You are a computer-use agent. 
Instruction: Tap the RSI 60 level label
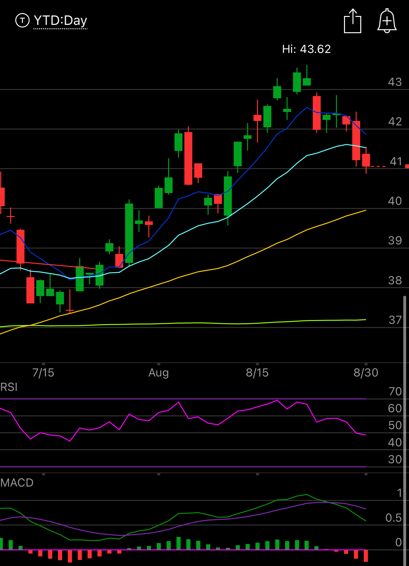(395, 408)
